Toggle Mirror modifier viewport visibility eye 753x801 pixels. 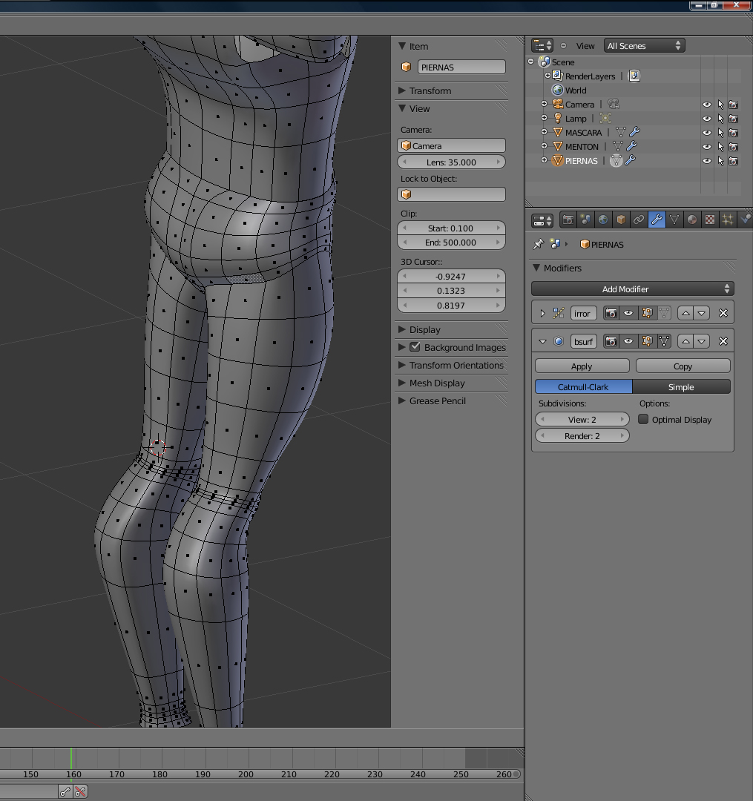tap(628, 313)
